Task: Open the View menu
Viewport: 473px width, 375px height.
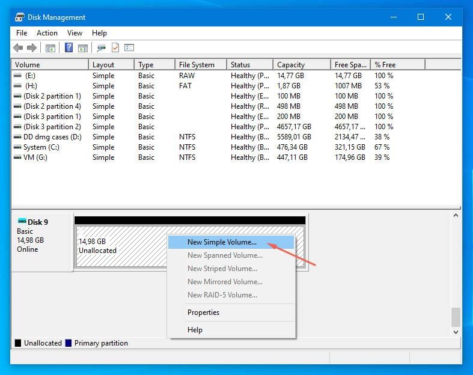Action: pos(75,33)
